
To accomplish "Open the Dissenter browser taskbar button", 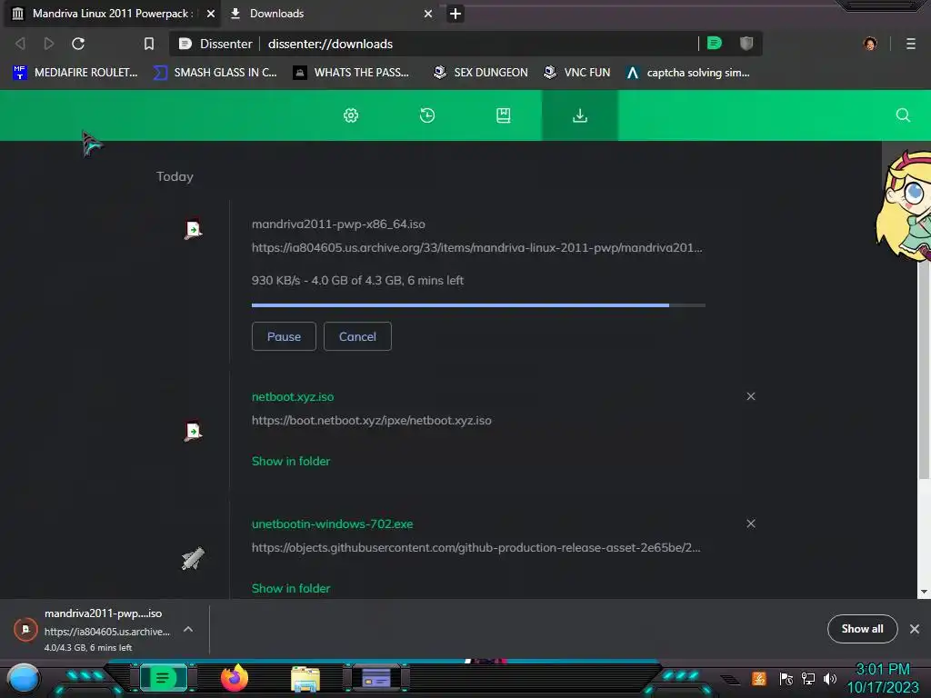I will point(164,678).
